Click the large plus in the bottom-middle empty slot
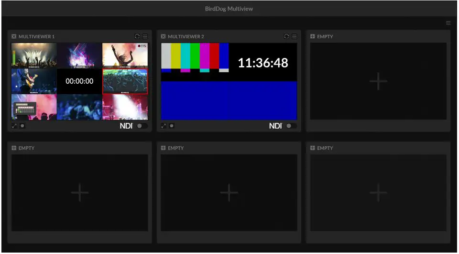 point(229,193)
